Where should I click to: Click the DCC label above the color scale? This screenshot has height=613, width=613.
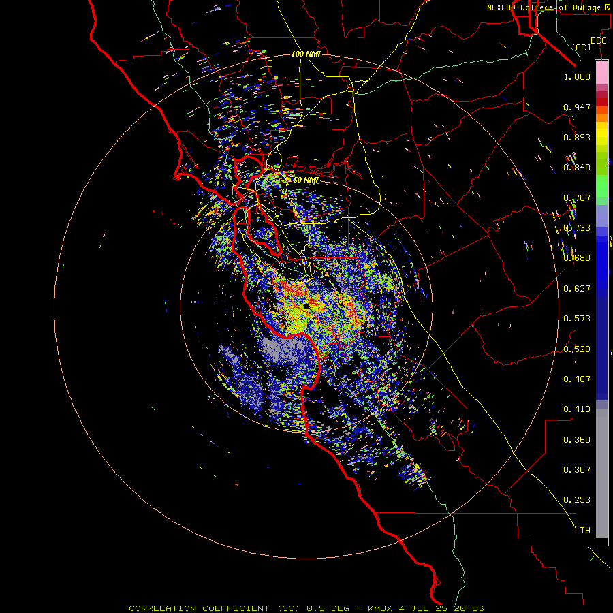tap(598, 41)
